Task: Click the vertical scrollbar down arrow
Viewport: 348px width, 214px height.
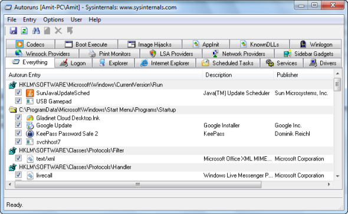Action: pyautogui.click(x=337, y=176)
